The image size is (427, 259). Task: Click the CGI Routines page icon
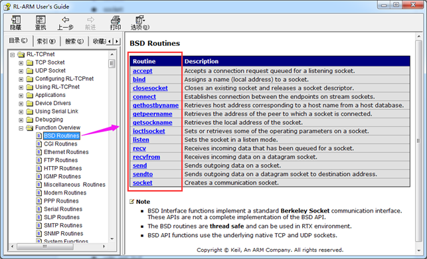click(39, 144)
